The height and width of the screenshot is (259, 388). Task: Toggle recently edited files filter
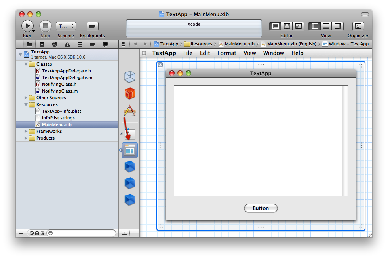pos(32,233)
